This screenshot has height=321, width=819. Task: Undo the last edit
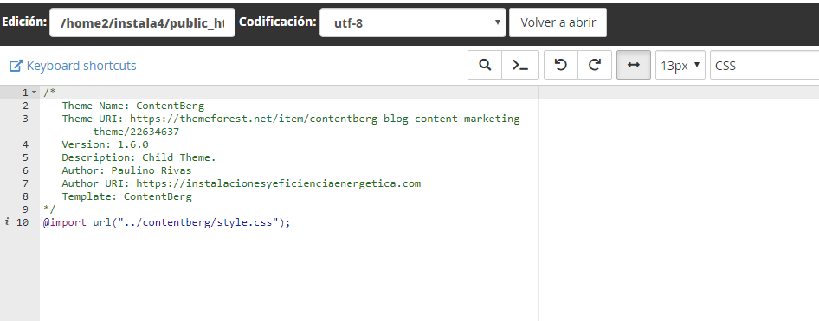click(x=561, y=65)
